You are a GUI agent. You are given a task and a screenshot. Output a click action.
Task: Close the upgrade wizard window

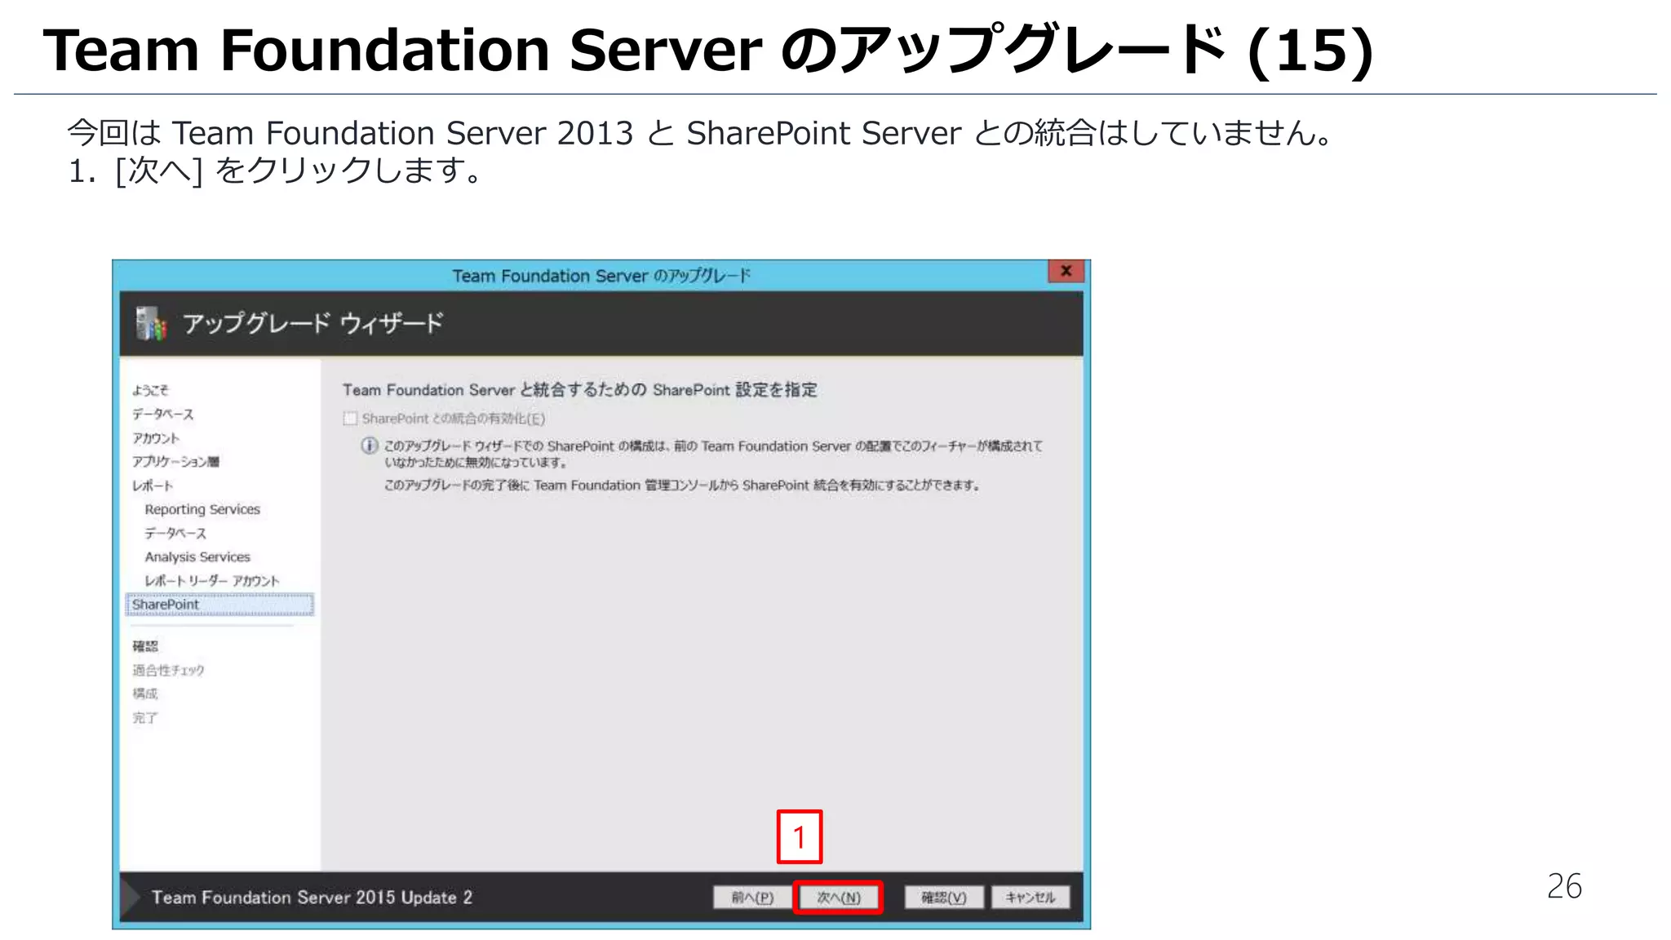click(1066, 272)
